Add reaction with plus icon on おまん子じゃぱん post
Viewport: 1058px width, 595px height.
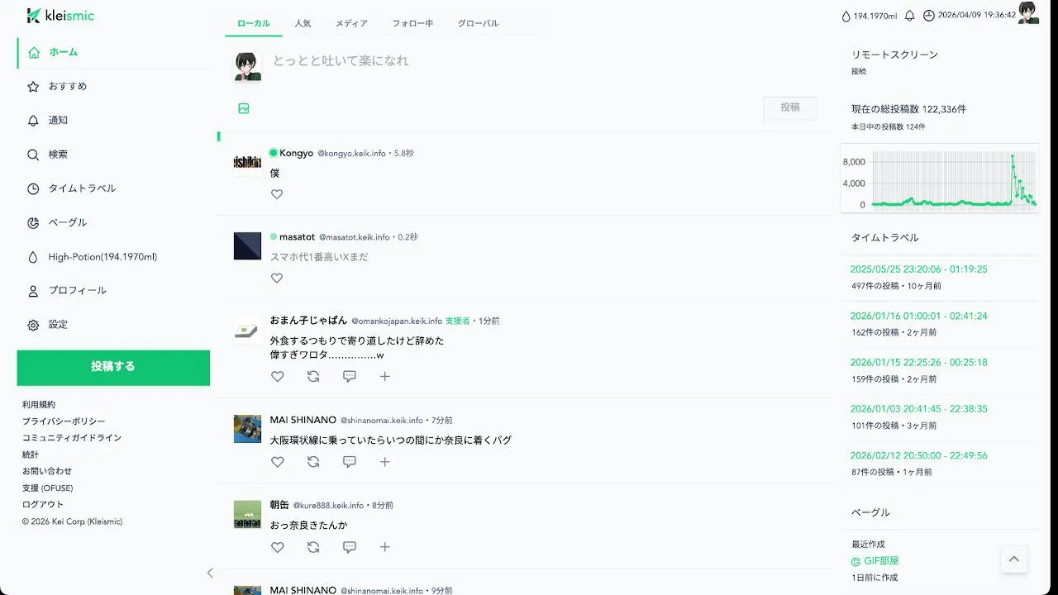point(384,376)
